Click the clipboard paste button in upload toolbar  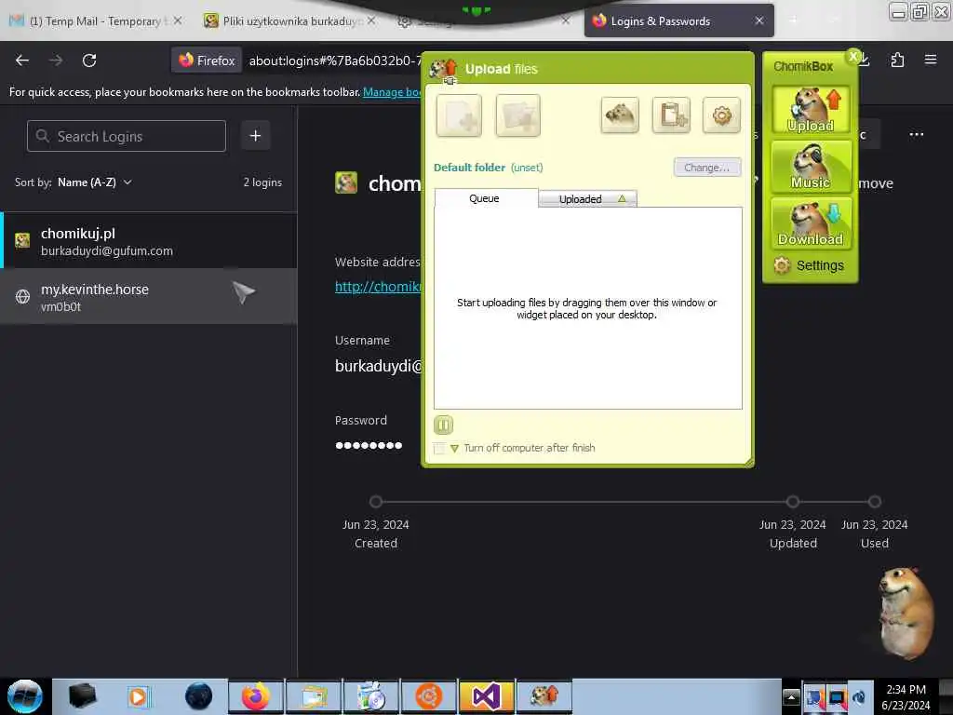click(x=671, y=115)
